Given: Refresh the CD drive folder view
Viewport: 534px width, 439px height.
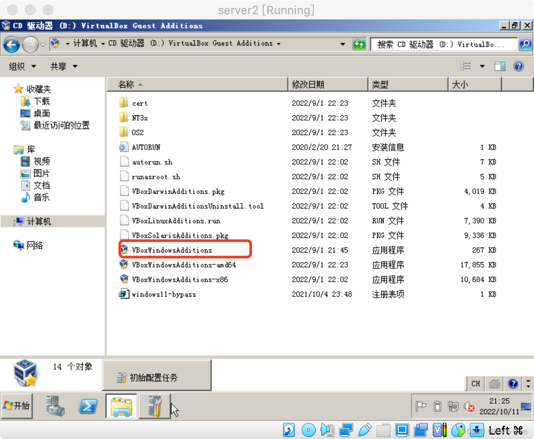Looking at the screenshot, I should pos(359,44).
